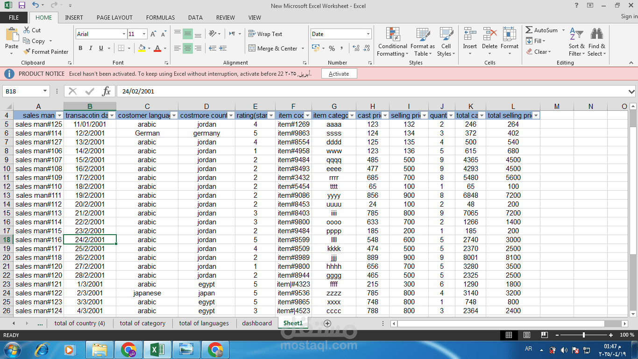Toggle Bold formatting
Viewport: 638px width, 359px height.
pyautogui.click(x=80, y=48)
